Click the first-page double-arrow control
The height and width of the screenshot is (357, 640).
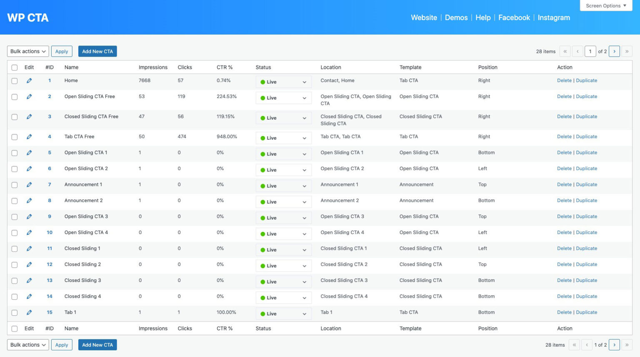click(565, 51)
